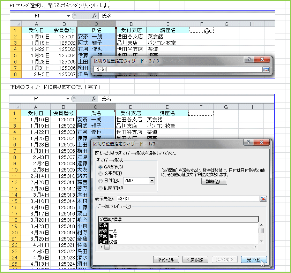This screenshot has height=273, width=291.
Task: Click the 完了(F) button
Action: (254, 260)
